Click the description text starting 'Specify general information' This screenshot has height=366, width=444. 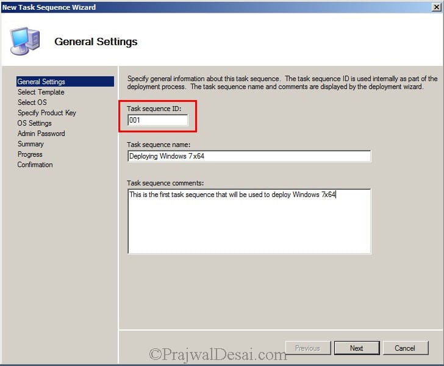coord(282,82)
